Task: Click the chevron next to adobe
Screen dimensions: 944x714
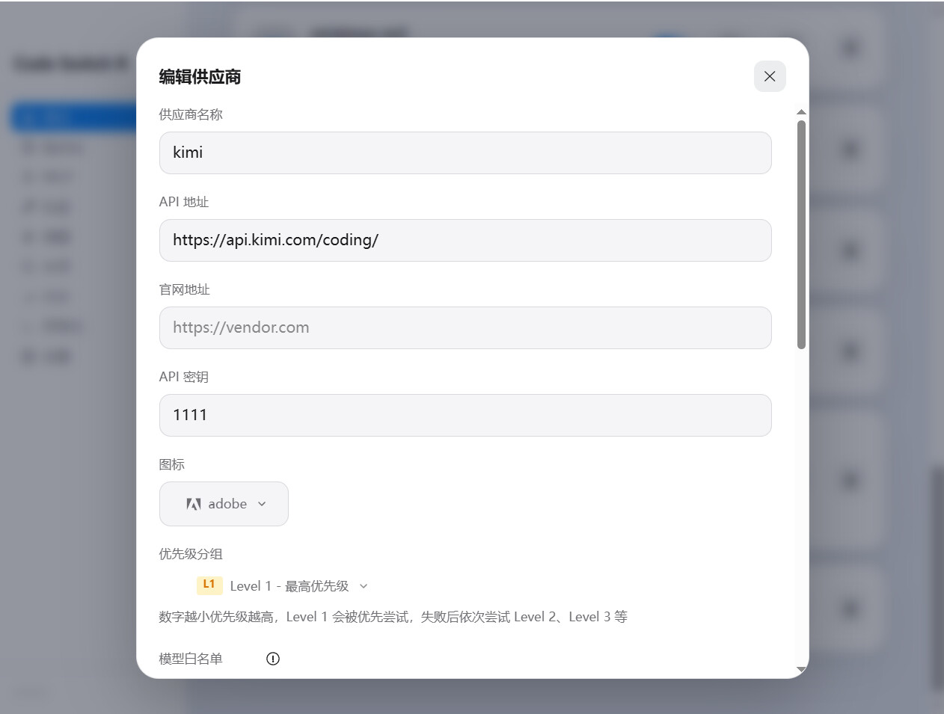Action: click(x=262, y=504)
